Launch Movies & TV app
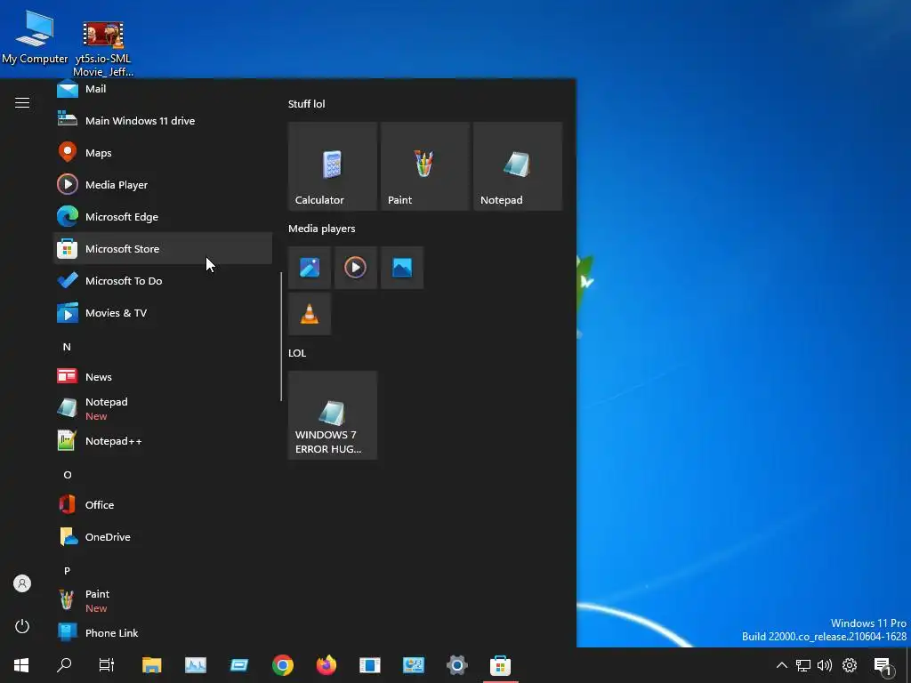 [163, 312]
